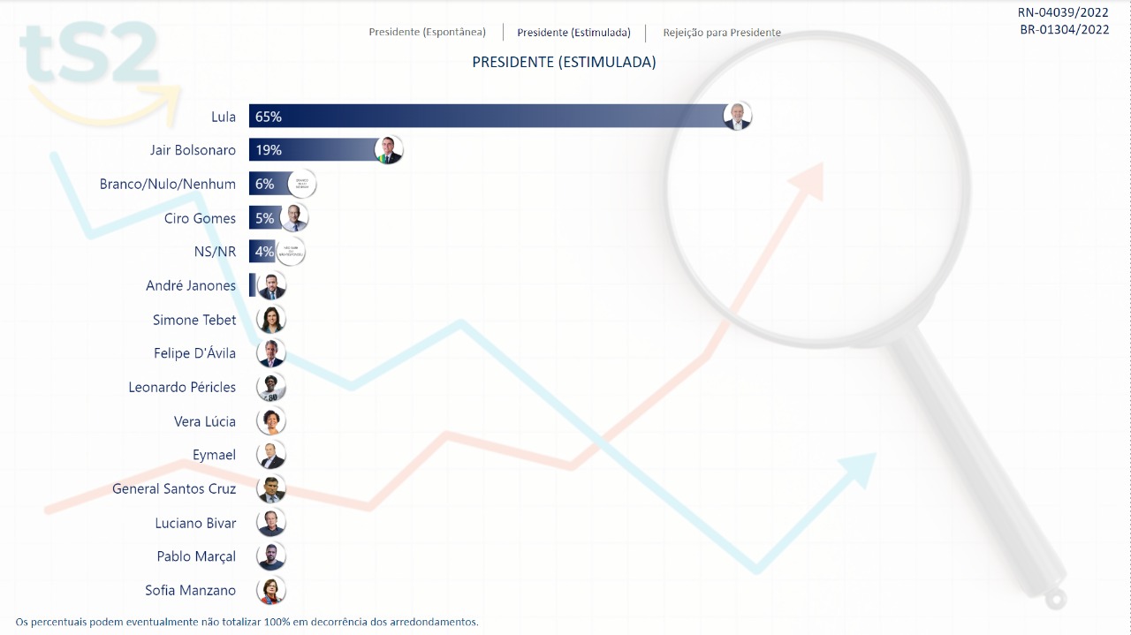Click Lula's portrait icon on bar
1131x635 pixels.
click(x=737, y=116)
